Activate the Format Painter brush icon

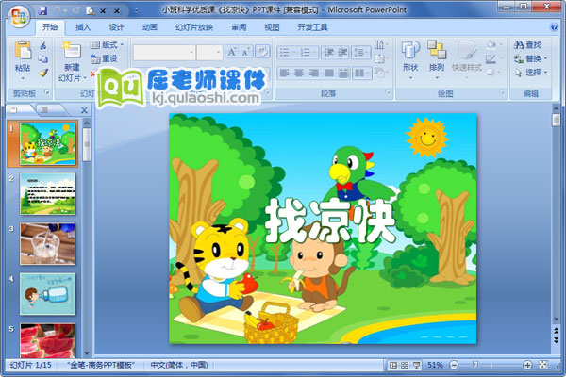43,74
